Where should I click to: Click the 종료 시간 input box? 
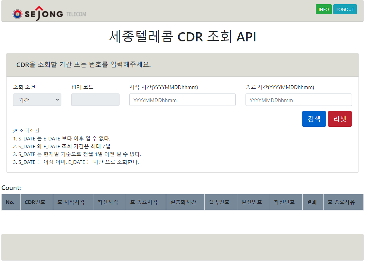(298, 100)
